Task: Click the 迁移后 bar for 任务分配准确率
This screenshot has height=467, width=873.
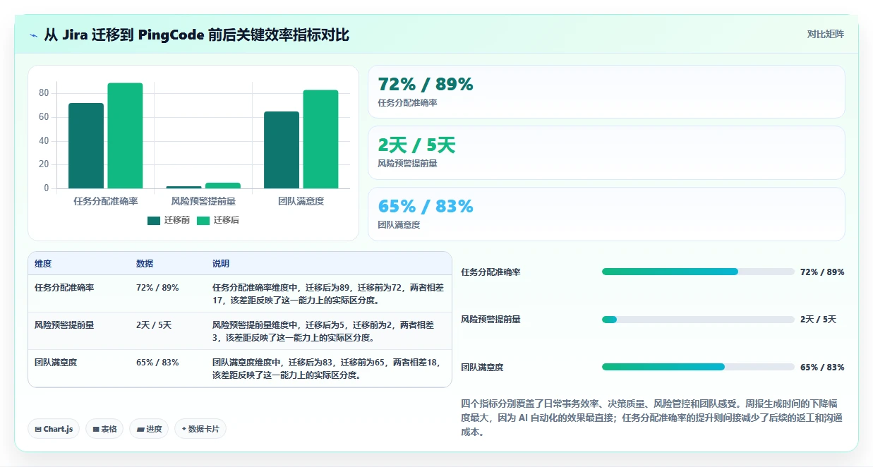Action: 125,135
